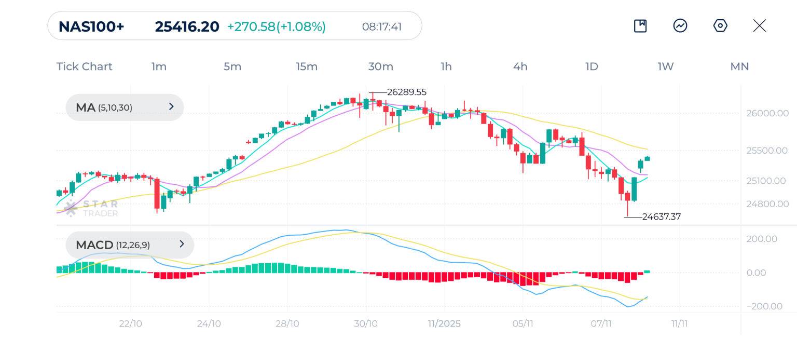Click the 26289.55 high price marker
The width and height of the screenshot is (797, 352).
pos(406,92)
